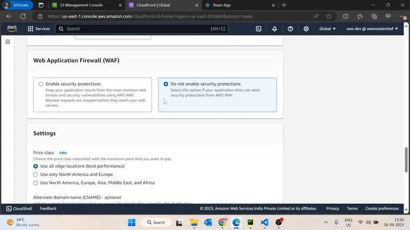Viewport: 410px width, 230px height.
Task: Open the clock and date flyout
Action: tap(393, 222)
